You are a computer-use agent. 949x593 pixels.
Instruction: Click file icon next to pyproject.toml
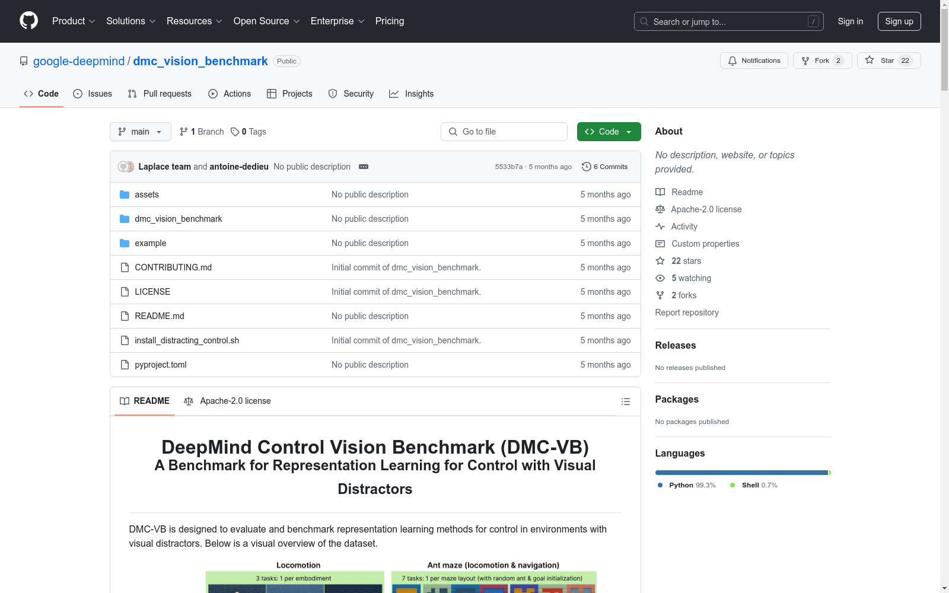[125, 365]
